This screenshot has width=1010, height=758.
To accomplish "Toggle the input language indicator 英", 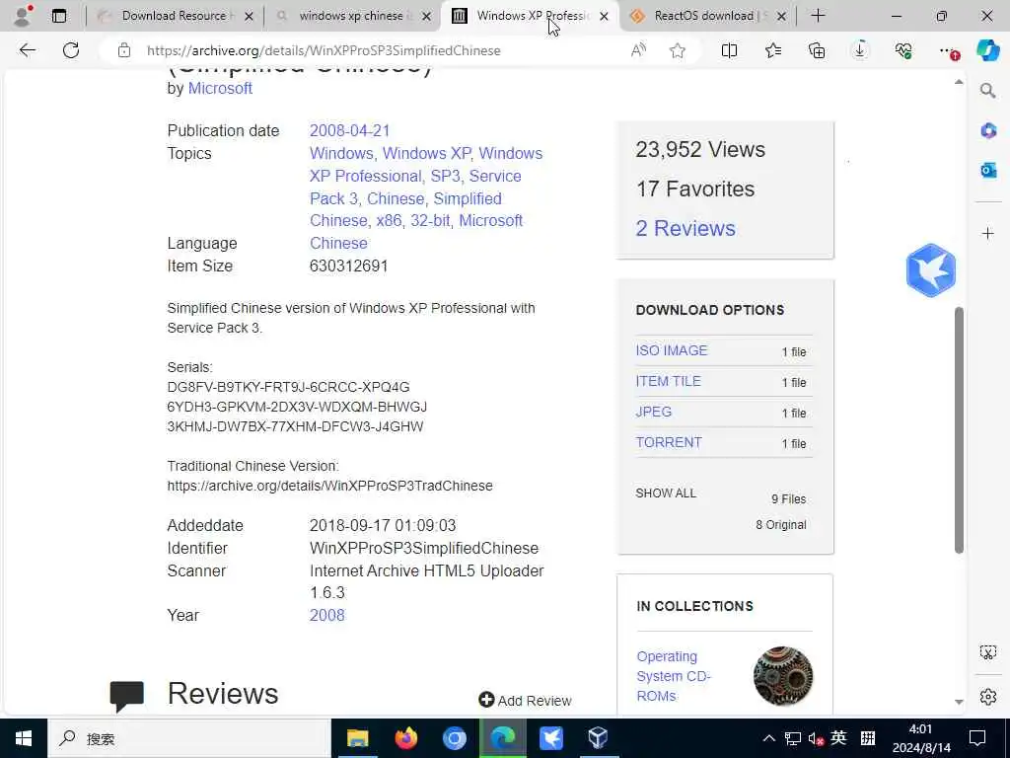I will tap(838, 738).
